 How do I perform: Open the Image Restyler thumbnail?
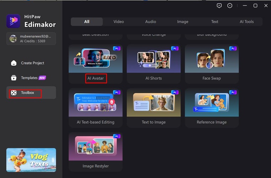point(96,147)
